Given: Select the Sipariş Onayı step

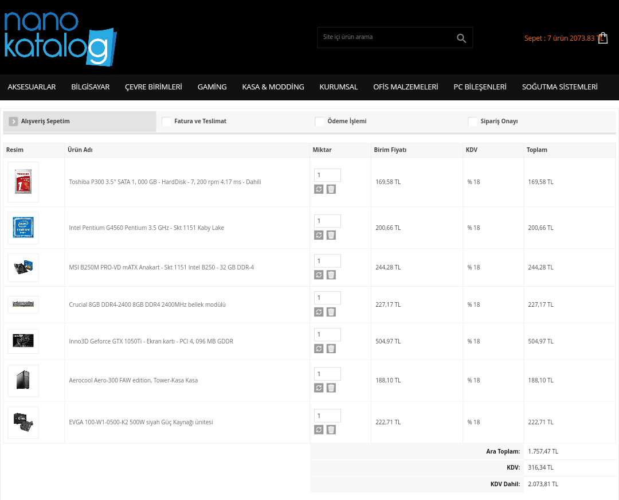Looking at the screenshot, I should (x=499, y=121).
